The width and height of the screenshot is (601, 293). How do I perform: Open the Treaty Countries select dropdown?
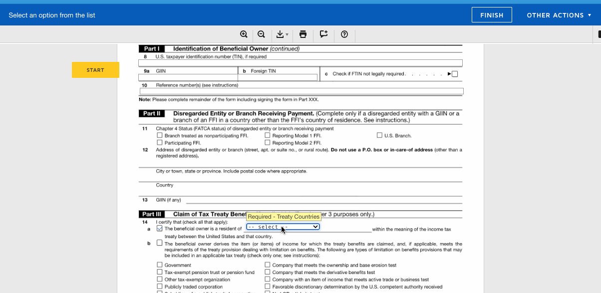(x=283, y=227)
